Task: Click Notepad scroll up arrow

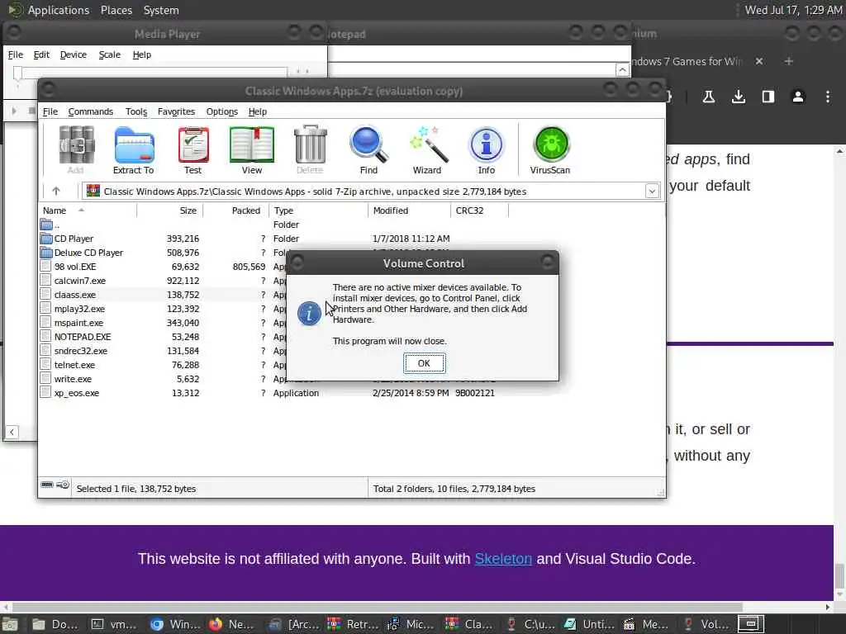Action: coord(621,70)
